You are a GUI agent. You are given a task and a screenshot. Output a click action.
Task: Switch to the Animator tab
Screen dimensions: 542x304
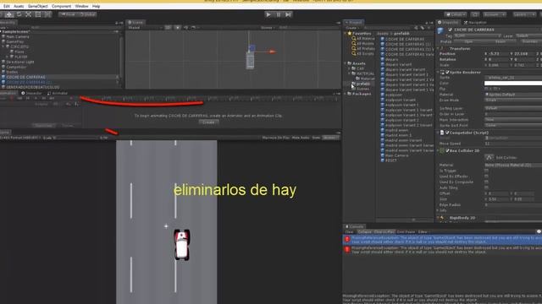click(58, 93)
